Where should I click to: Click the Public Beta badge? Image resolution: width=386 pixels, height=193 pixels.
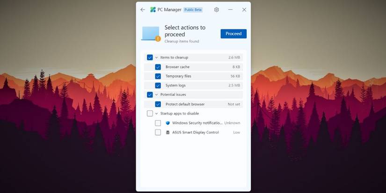click(x=193, y=10)
